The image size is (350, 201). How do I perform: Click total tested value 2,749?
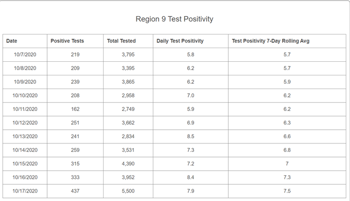[128, 109]
